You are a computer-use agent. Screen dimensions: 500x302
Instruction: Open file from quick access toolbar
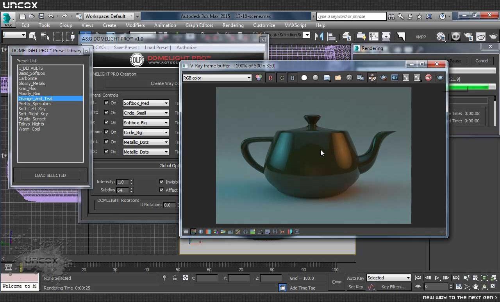click(x=32, y=16)
